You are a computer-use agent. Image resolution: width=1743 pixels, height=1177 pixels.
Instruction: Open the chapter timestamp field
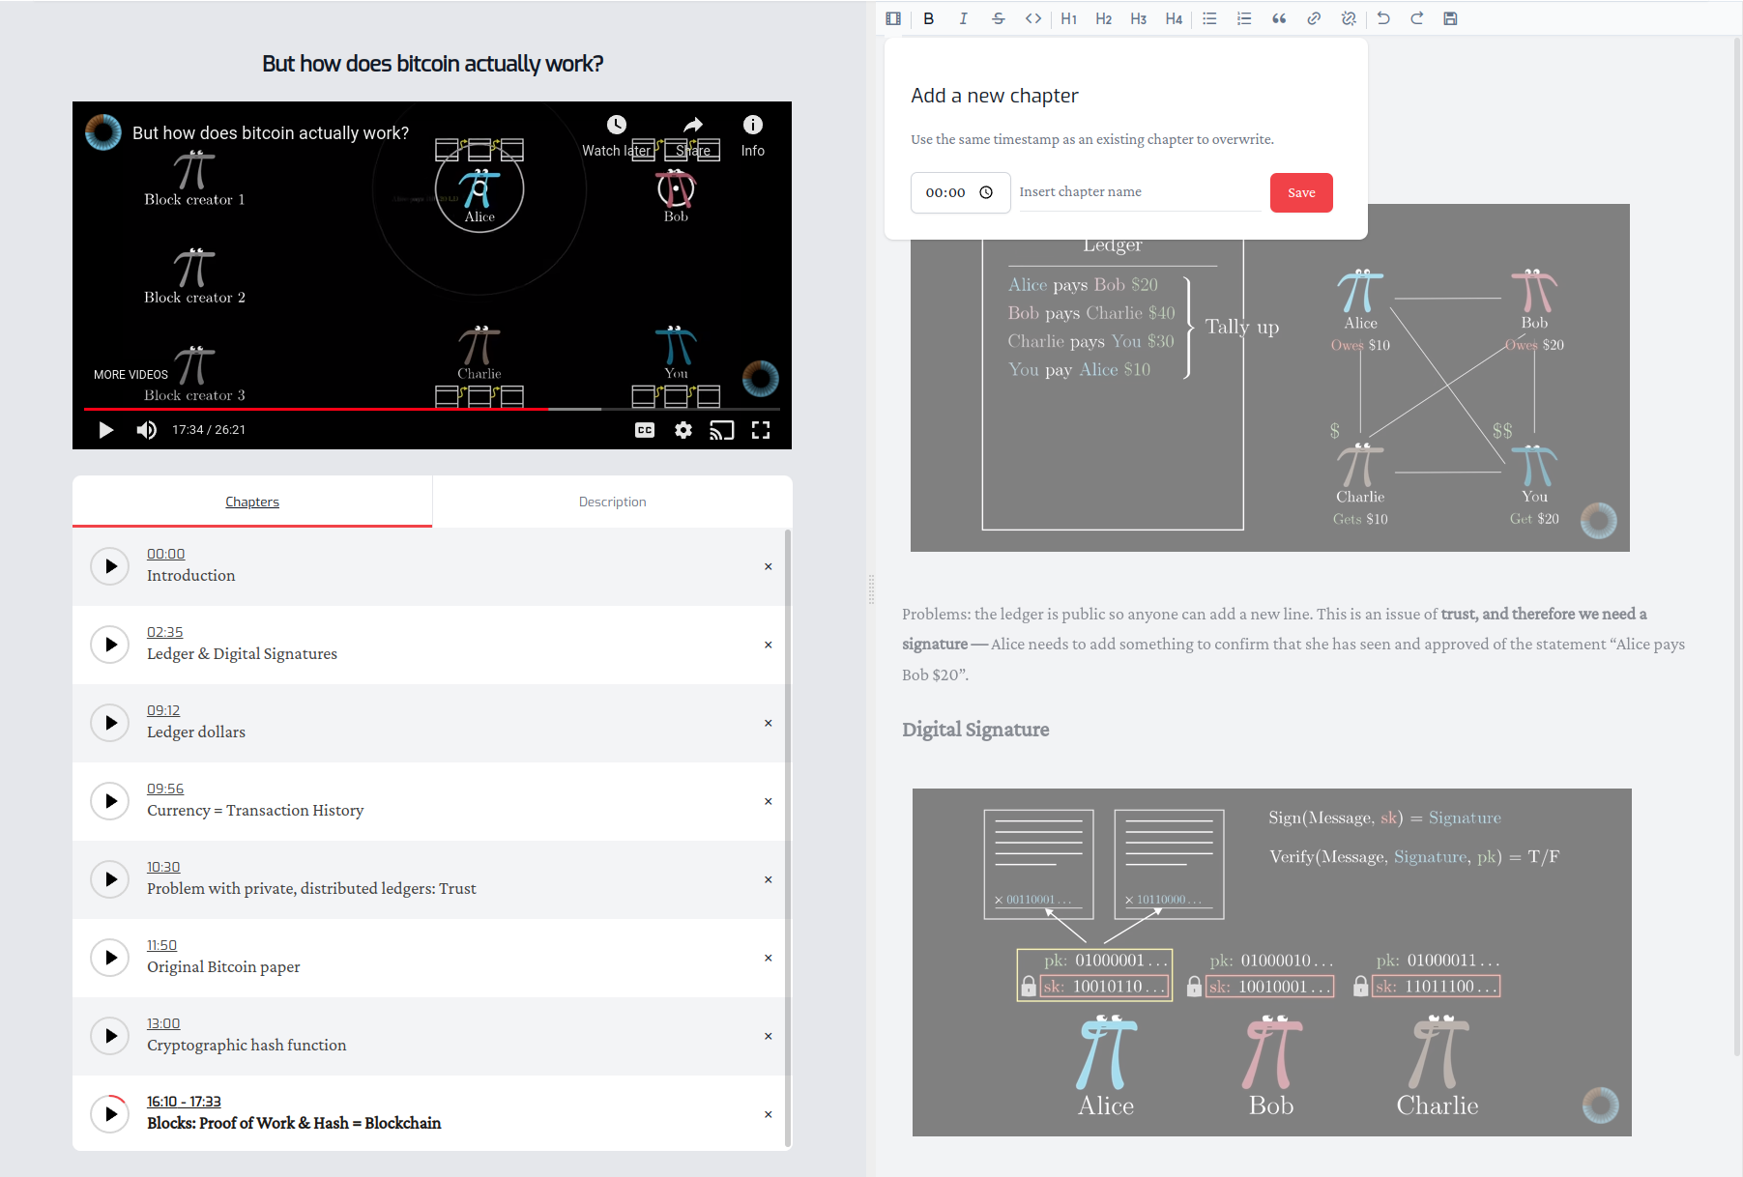click(960, 192)
